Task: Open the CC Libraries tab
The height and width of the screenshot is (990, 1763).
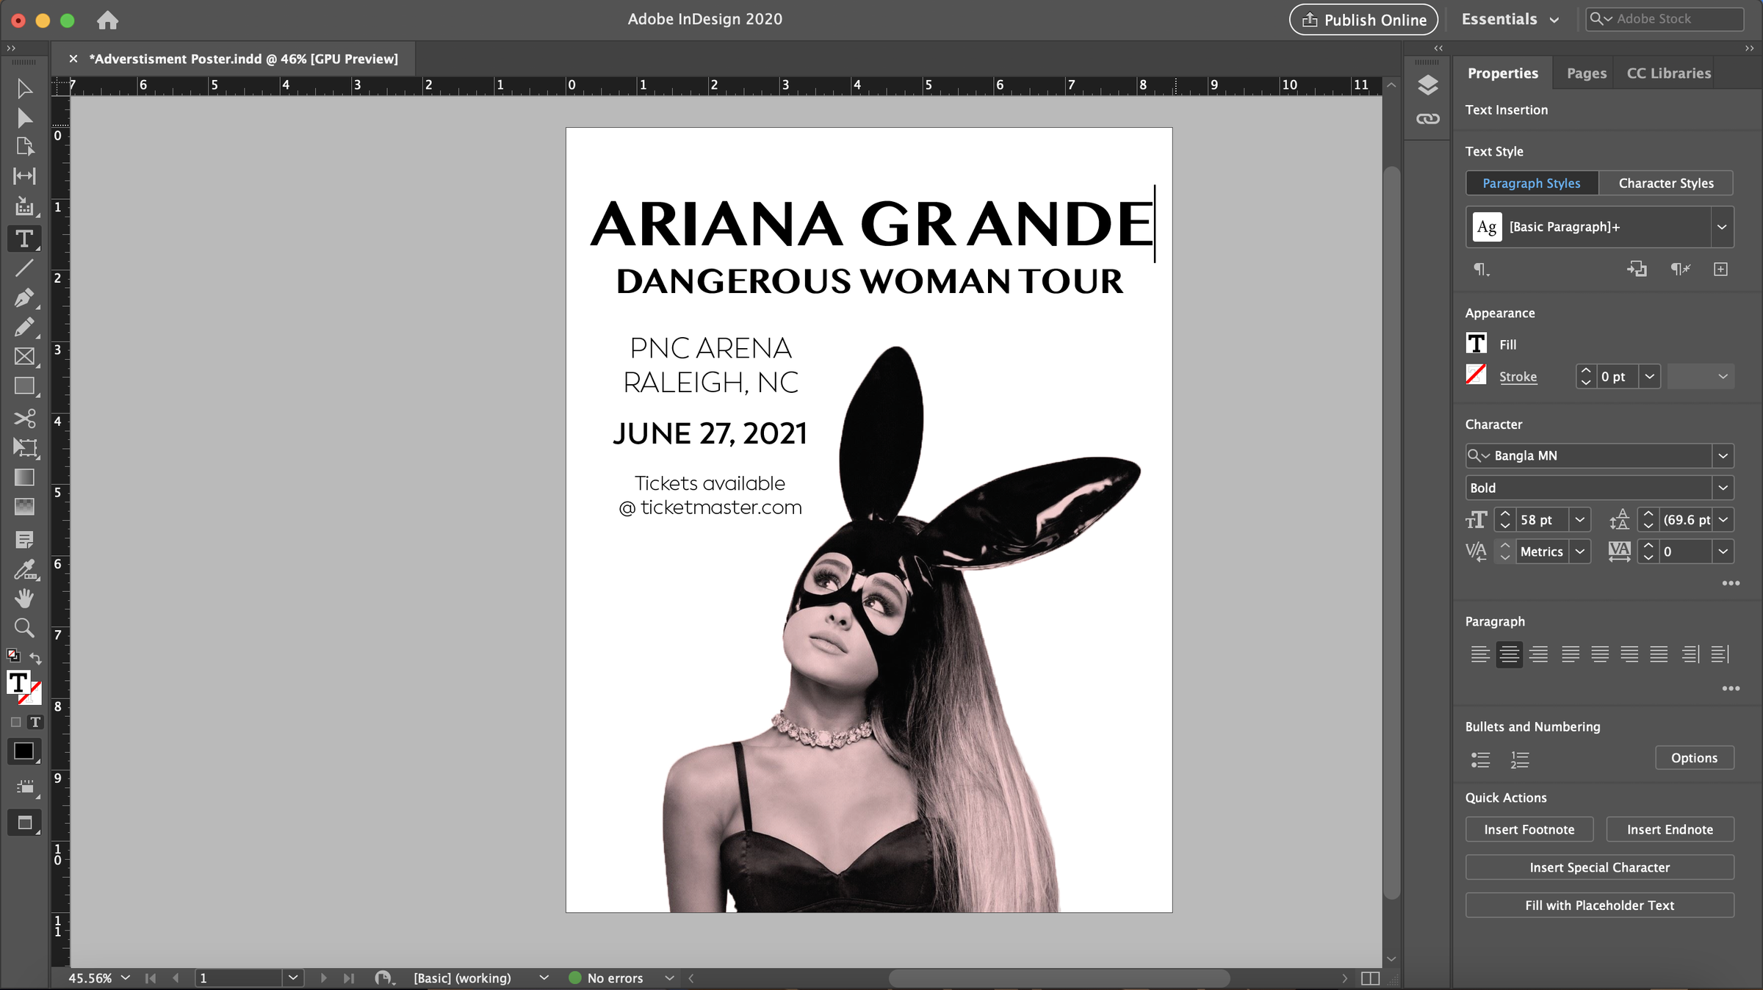Action: coord(1668,73)
